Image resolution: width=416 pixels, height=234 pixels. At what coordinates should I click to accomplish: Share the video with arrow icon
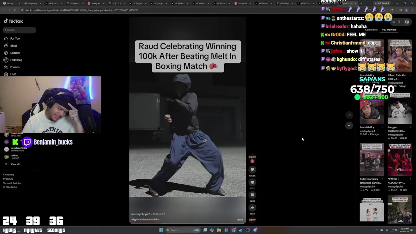click(x=252, y=207)
